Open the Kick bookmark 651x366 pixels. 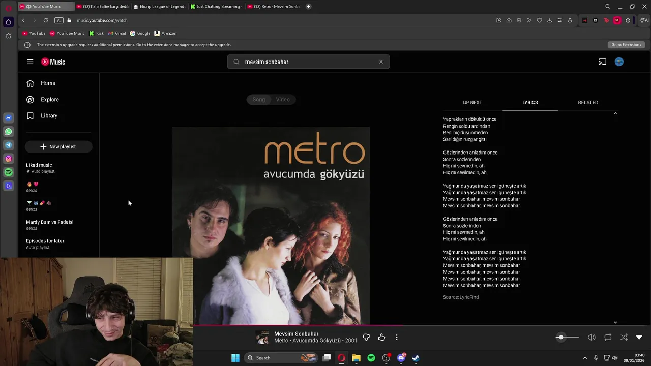click(96, 33)
